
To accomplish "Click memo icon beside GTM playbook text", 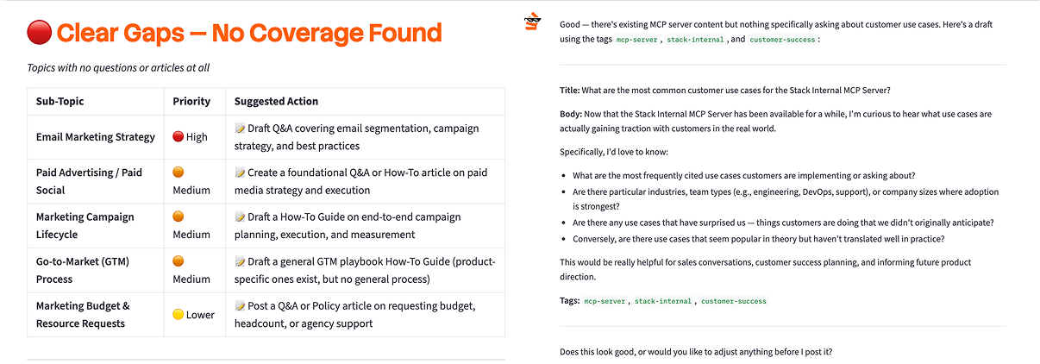I will point(241,261).
